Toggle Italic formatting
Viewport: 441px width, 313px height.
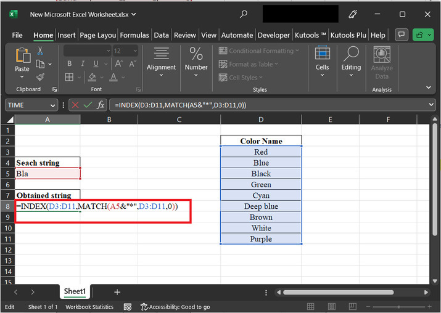pos(83,64)
